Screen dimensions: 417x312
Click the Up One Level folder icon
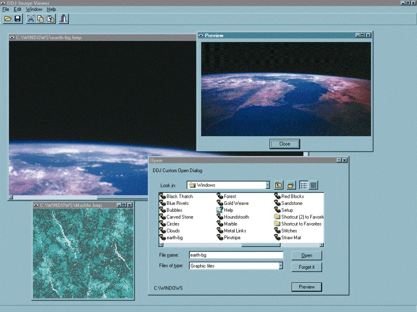279,185
